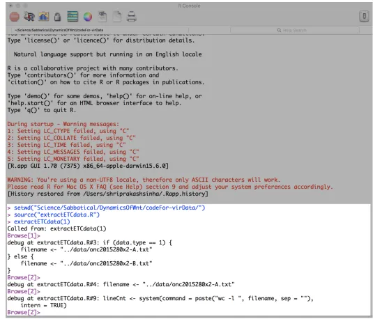Image resolution: width=373 pixels, height=319 pixels.
Task: Click the line "Type 'q()' to quit R."
Action: pos(42,110)
